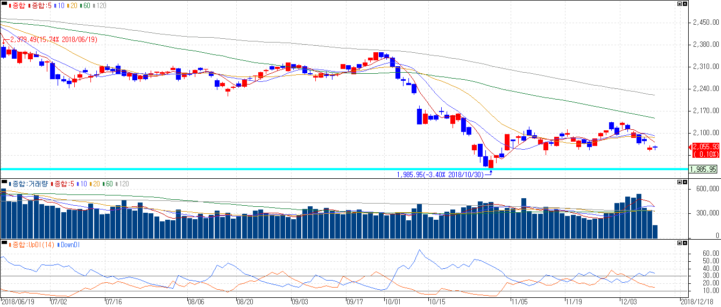Click the 2,379.49 high price annotation
The image size is (721, 307).
point(54,39)
